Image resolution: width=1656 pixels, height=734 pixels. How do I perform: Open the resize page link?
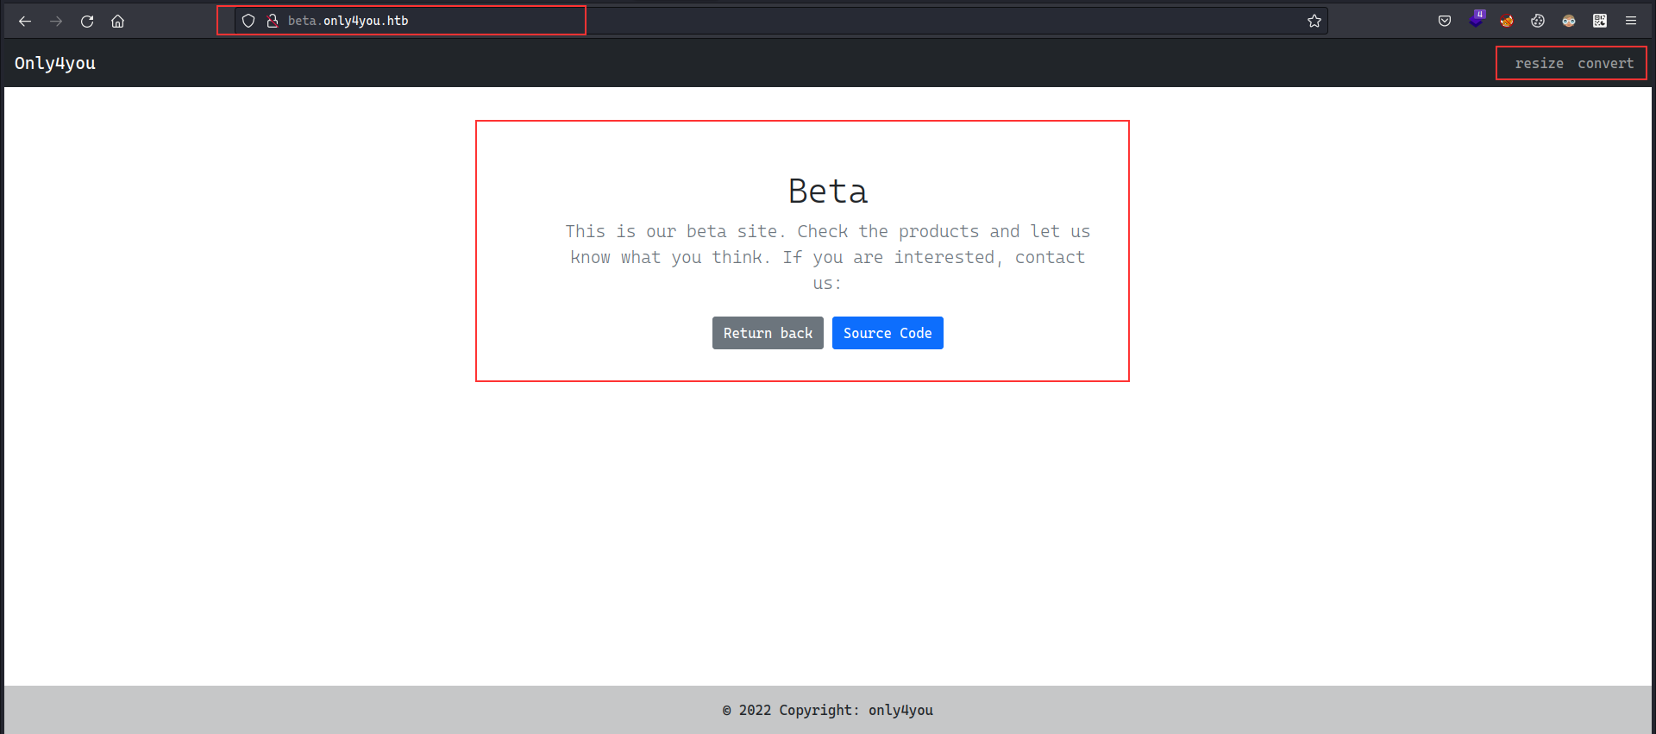point(1540,63)
